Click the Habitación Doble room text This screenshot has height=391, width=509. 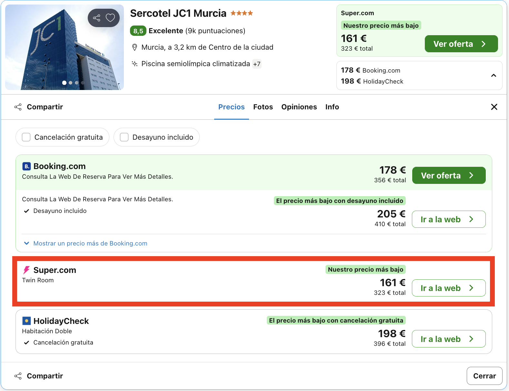47,331
